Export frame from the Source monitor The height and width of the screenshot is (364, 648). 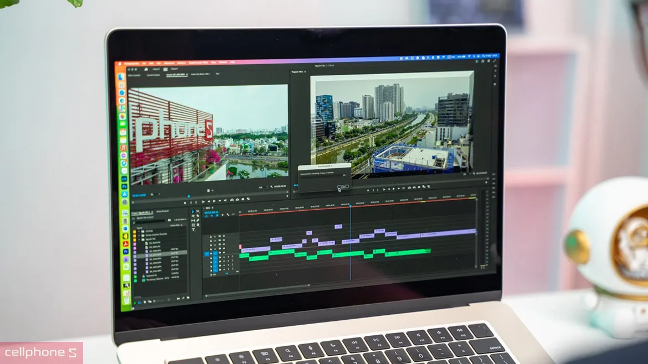243,199
